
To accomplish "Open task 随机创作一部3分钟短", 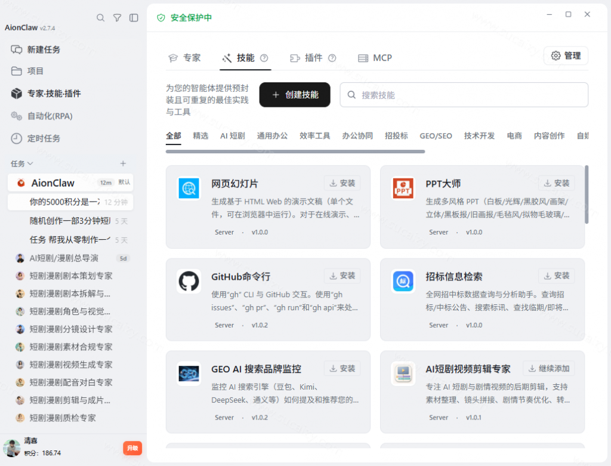I will (70, 221).
